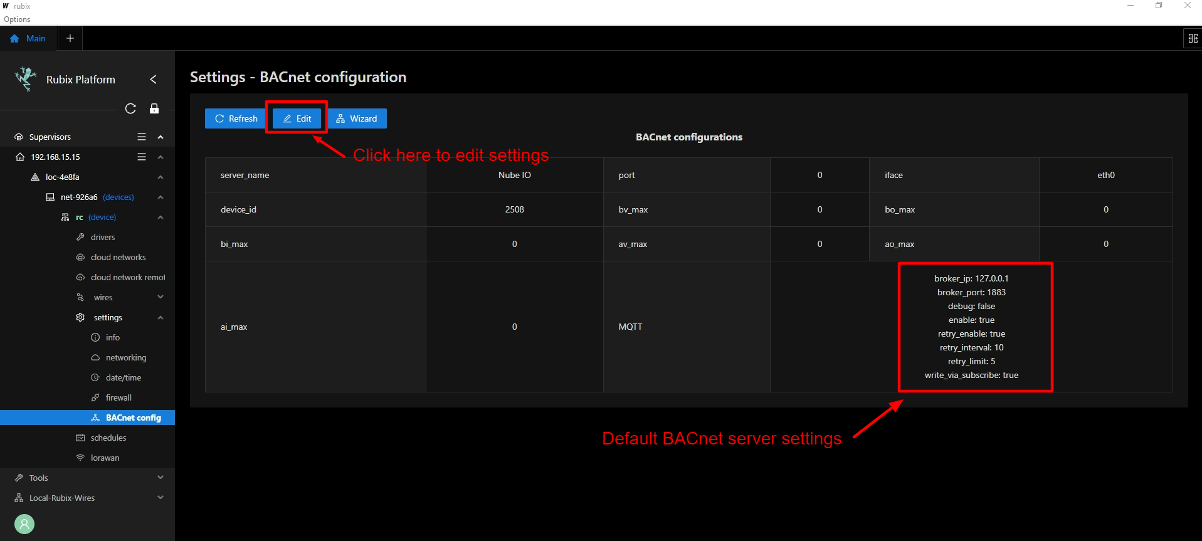This screenshot has height=541, width=1202.
Task: Open hamburger menu beside 192.168.15.15
Action: [x=142, y=157]
